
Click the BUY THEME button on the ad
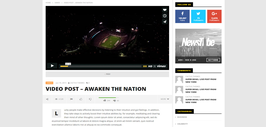(x=213, y=60)
